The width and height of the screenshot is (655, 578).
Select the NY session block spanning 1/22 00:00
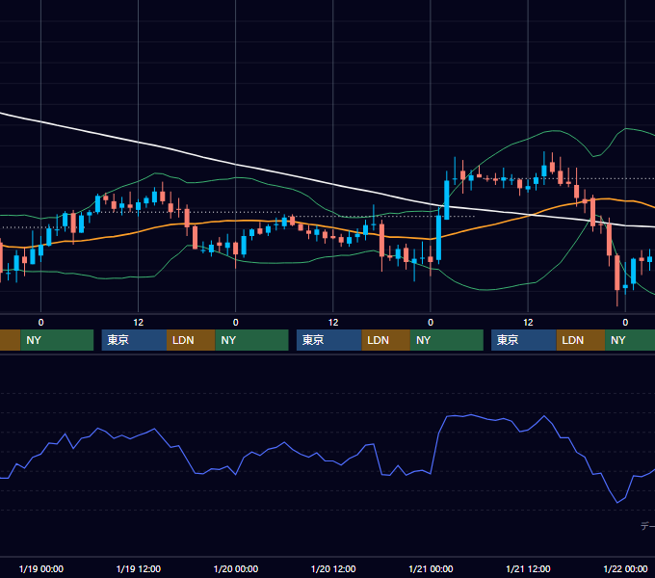point(630,340)
